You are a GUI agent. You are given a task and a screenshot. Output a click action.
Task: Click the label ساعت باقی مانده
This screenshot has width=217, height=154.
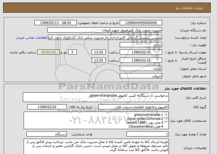23,52
